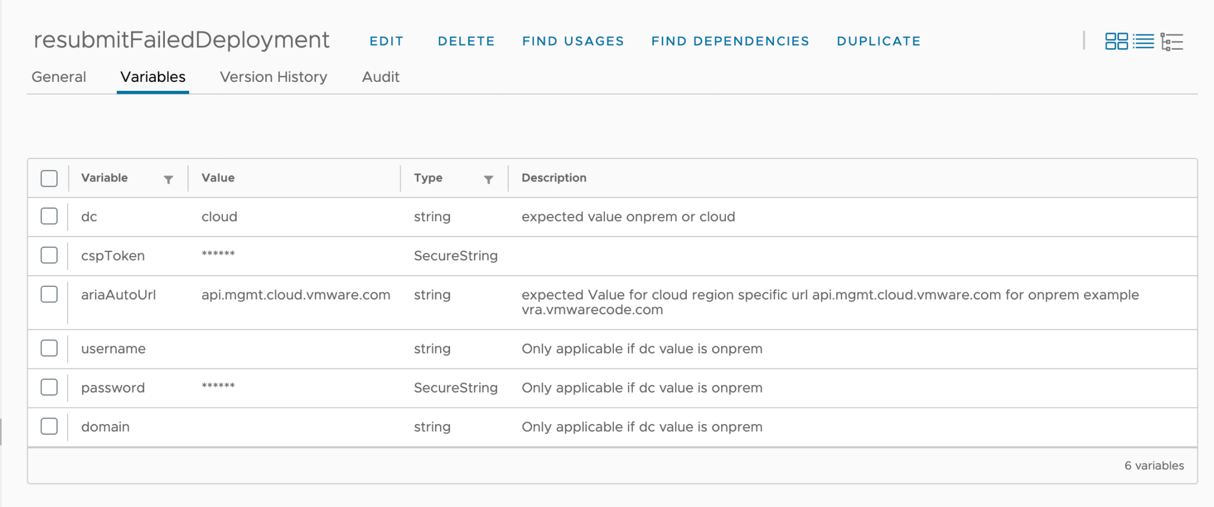Tick the username row checkbox
This screenshot has height=507, width=1214.
click(x=49, y=348)
